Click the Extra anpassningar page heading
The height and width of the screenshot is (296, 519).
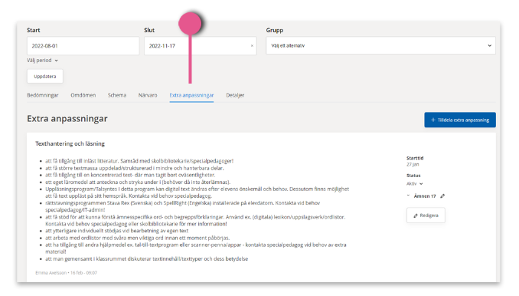(67, 119)
